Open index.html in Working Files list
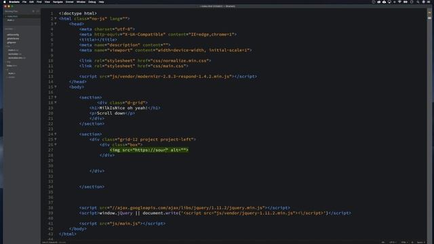Screen dimensions: 434x244 pyautogui.click(x=12, y=16)
